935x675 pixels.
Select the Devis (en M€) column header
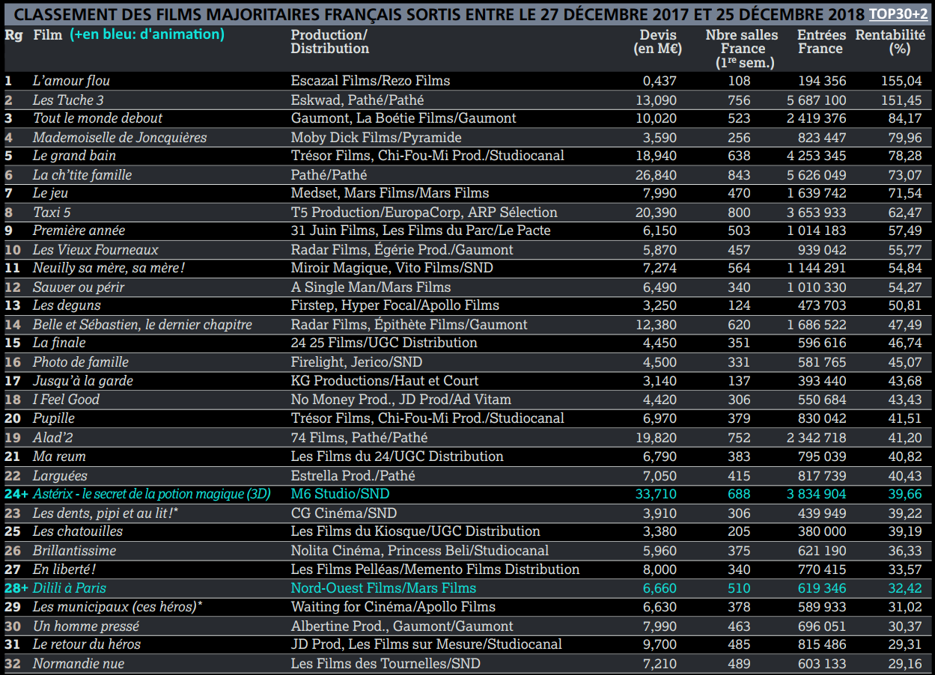(658, 42)
